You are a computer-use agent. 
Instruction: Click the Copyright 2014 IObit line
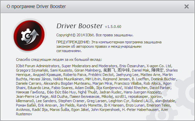click(95, 35)
